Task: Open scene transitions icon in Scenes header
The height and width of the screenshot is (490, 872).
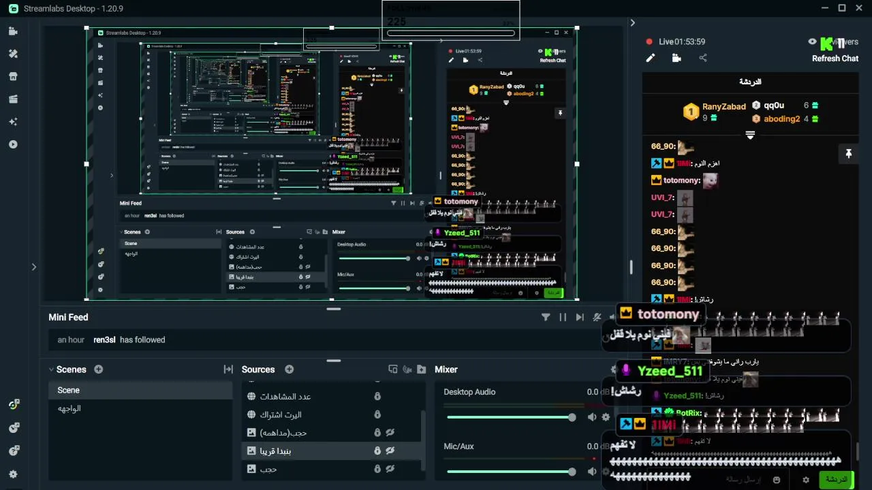Action: [x=228, y=370]
